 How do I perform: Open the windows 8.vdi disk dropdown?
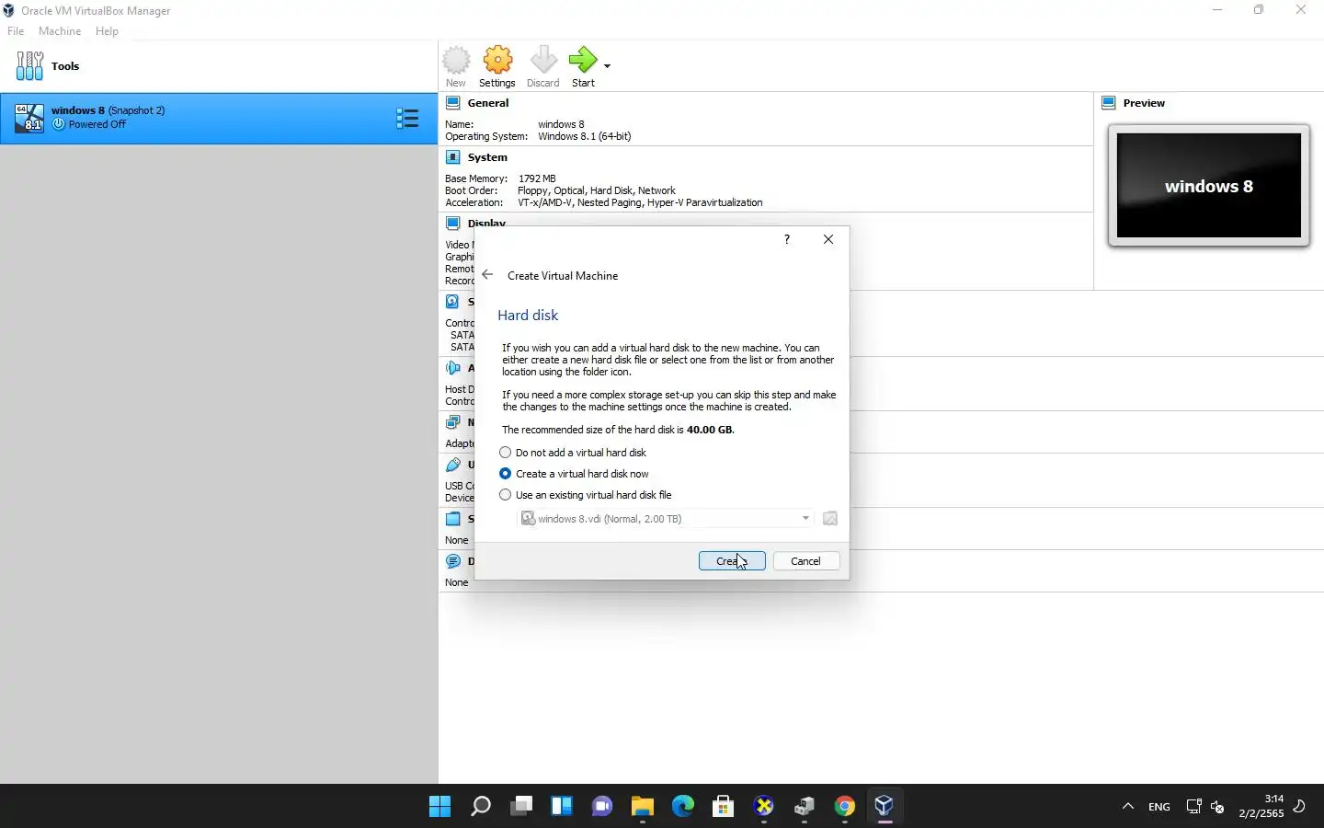coord(666,519)
